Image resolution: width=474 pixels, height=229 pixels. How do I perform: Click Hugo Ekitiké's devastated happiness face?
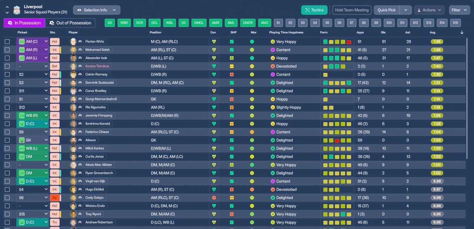[x=273, y=189]
